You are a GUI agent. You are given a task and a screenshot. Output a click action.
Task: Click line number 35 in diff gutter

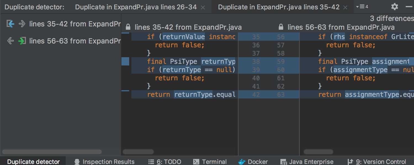click(x=256, y=37)
